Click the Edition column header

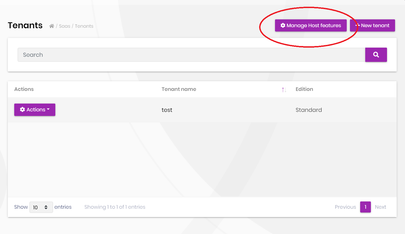304,89
